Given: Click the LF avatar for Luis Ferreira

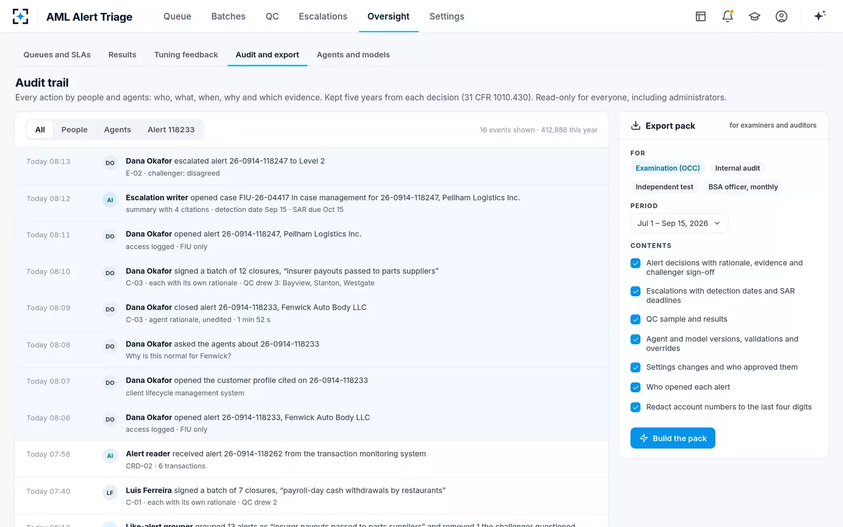Looking at the screenshot, I should [x=110, y=492].
